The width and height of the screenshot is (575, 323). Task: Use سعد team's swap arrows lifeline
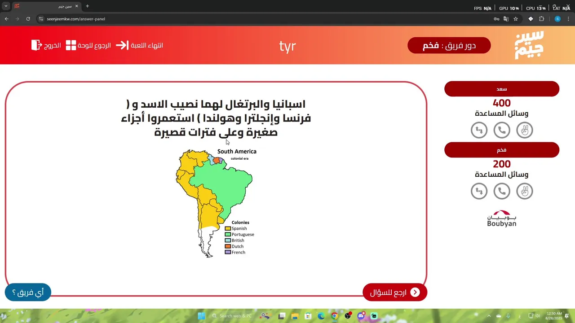pos(479,130)
